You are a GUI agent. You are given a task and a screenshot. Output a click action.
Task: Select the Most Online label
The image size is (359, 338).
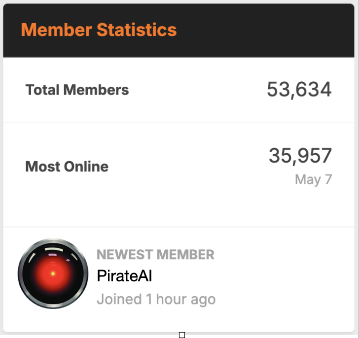(x=67, y=166)
